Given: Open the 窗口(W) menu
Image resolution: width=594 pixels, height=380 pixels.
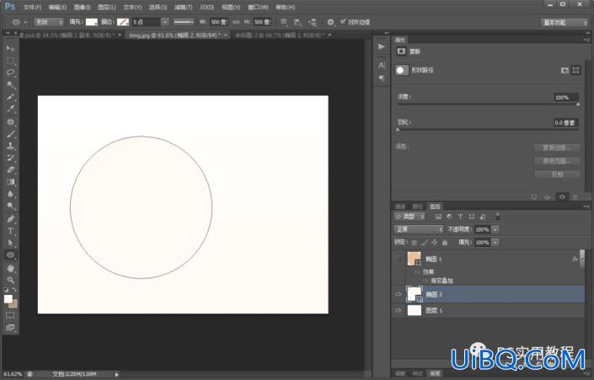Looking at the screenshot, I should click(258, 8).
